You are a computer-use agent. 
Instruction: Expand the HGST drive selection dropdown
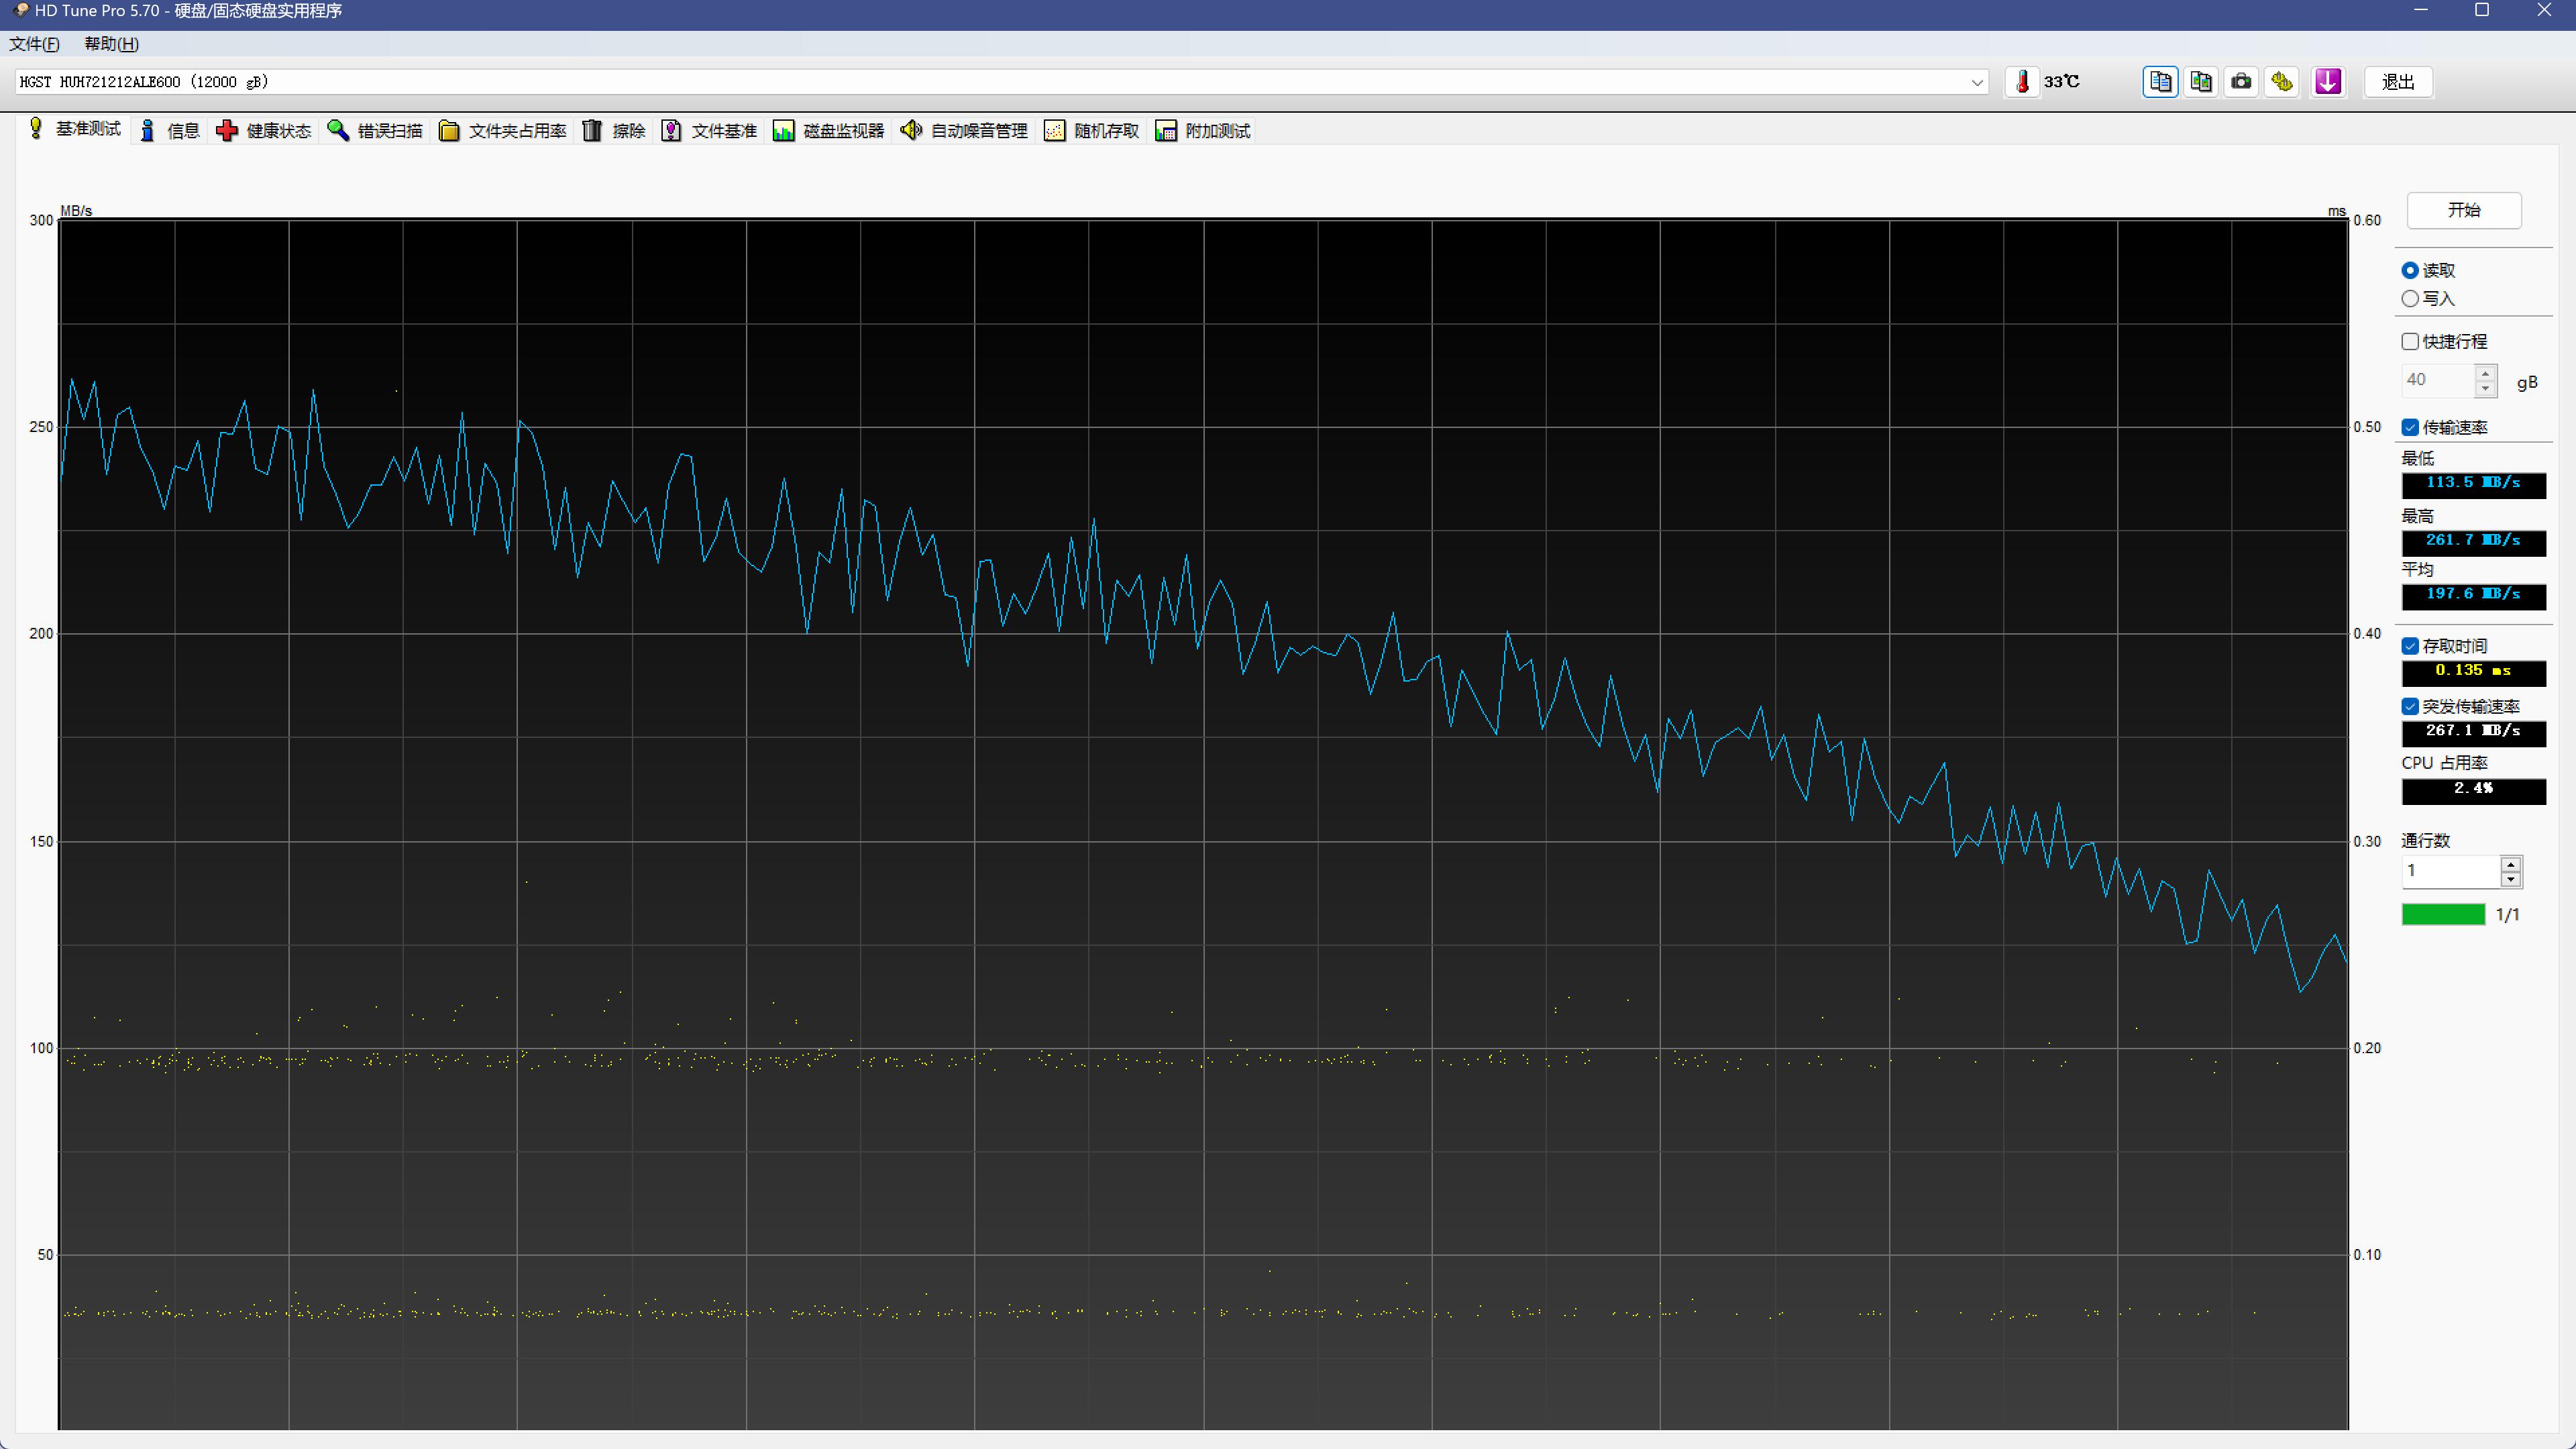[x=1976, y=82]
